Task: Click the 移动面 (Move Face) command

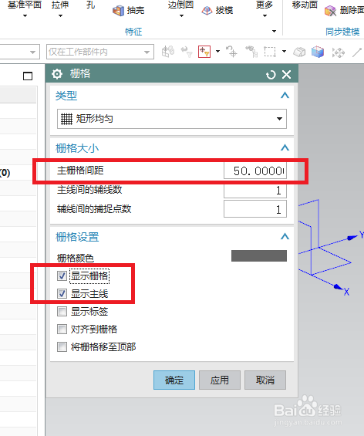Action: click(305, 5)
